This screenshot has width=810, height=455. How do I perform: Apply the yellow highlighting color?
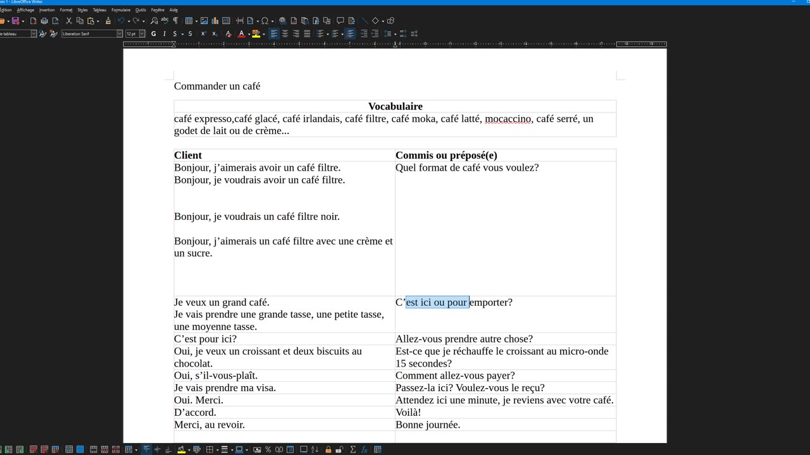[256, 33]
